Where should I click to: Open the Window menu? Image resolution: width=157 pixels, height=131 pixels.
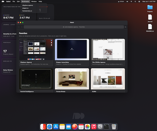[x=34, y=2]
